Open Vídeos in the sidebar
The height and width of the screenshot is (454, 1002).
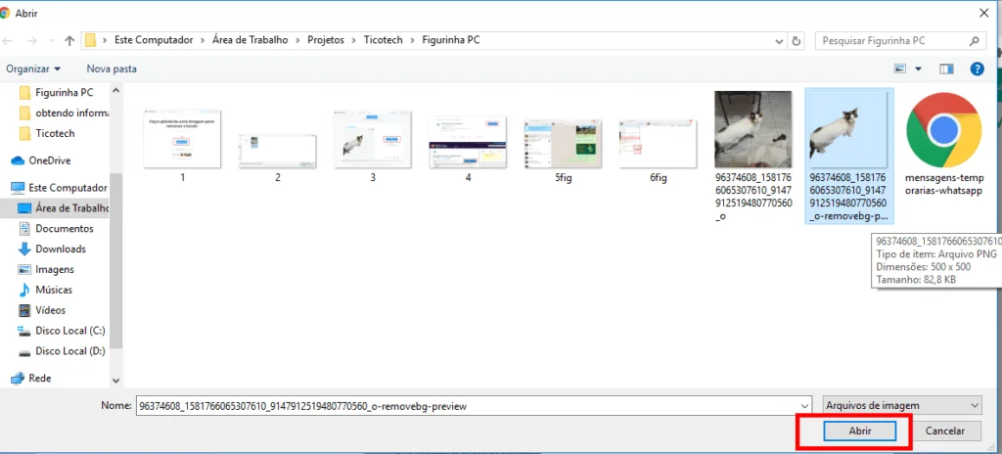coord(42,311)
